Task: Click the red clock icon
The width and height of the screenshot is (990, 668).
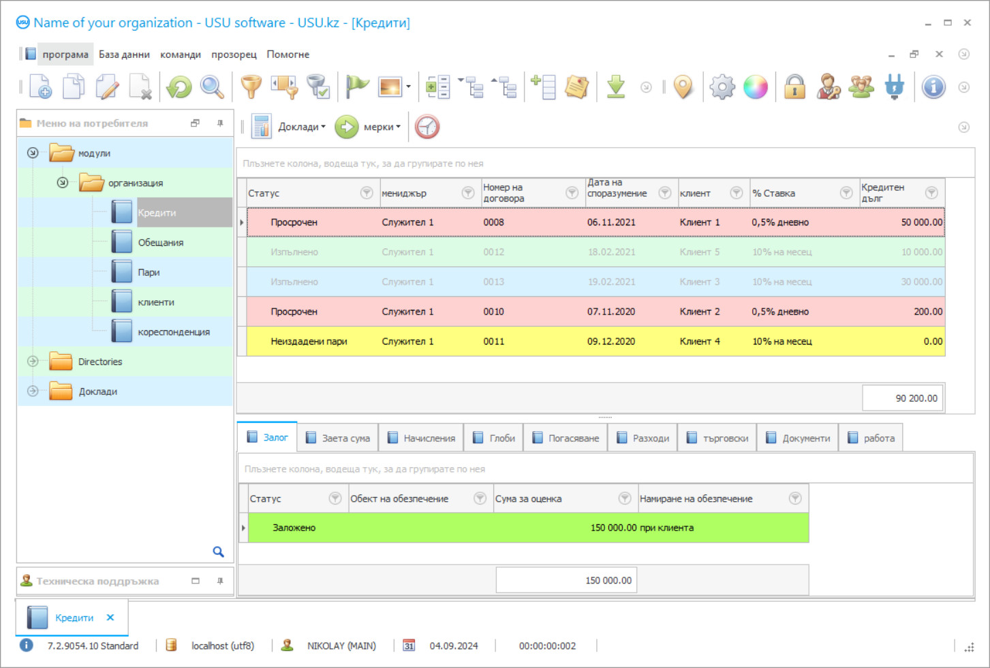Action: [x=427, y=127]
